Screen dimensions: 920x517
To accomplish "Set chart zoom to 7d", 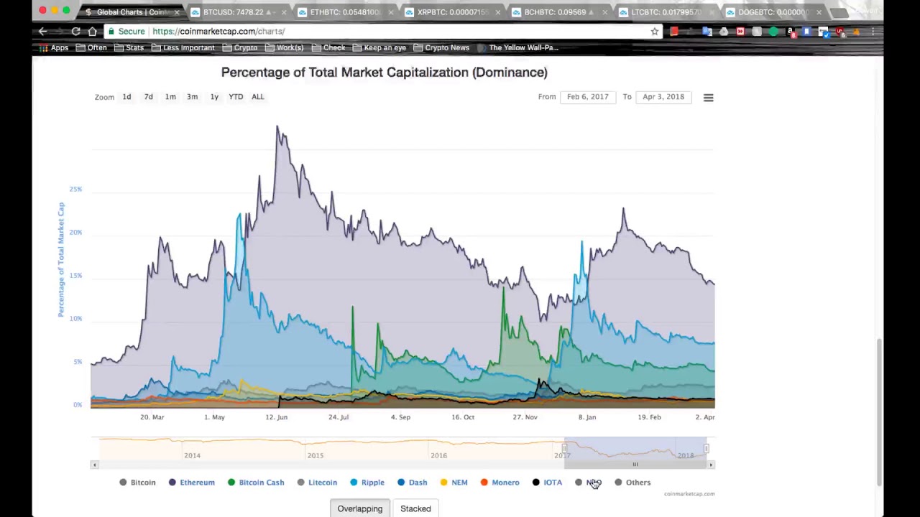I will click(x=148, y=97).
